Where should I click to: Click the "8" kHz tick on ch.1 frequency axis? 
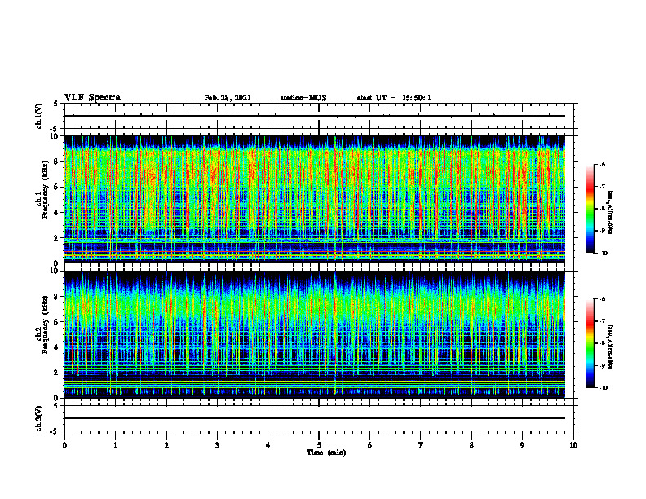57,161
